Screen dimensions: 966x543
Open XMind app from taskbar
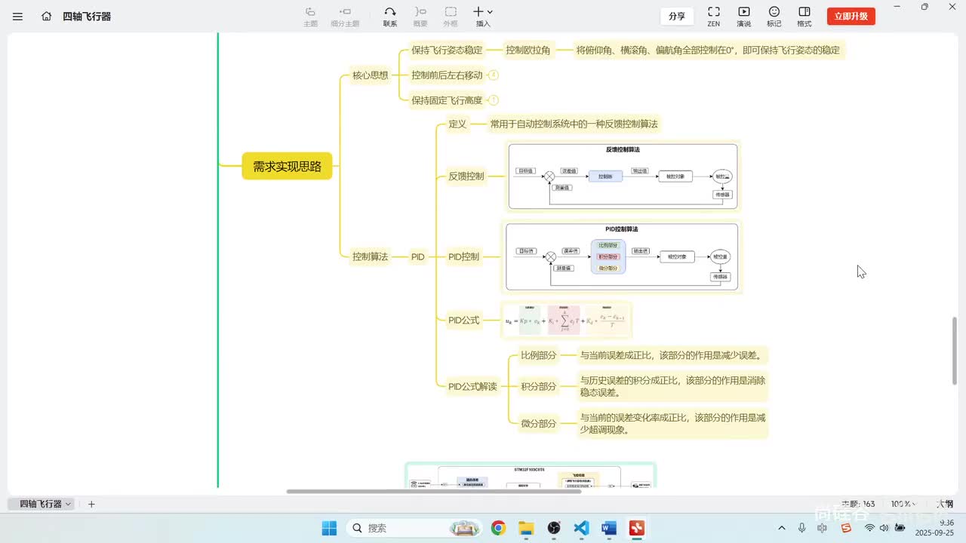[x=637, y=528]
